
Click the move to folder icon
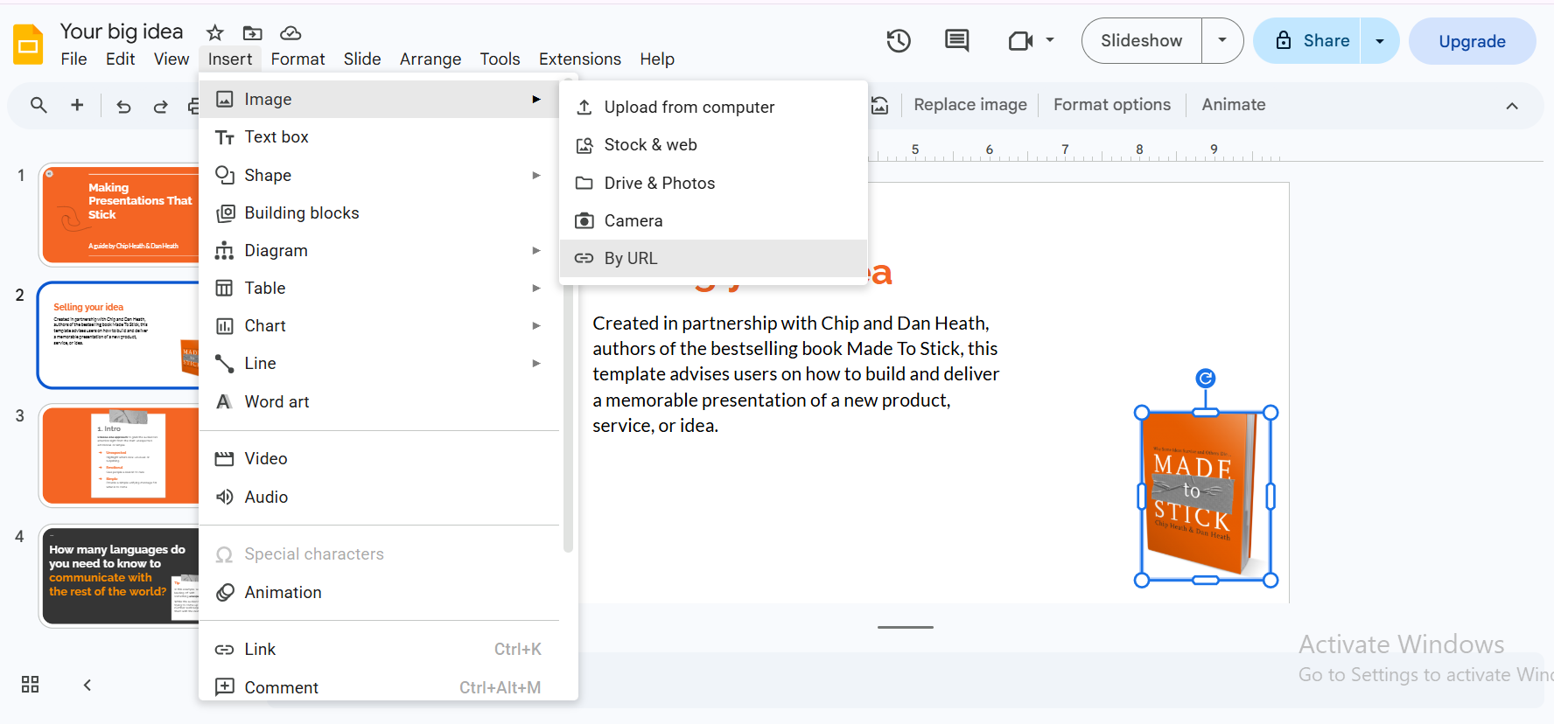pyautogui.click(x=253, y=33)
